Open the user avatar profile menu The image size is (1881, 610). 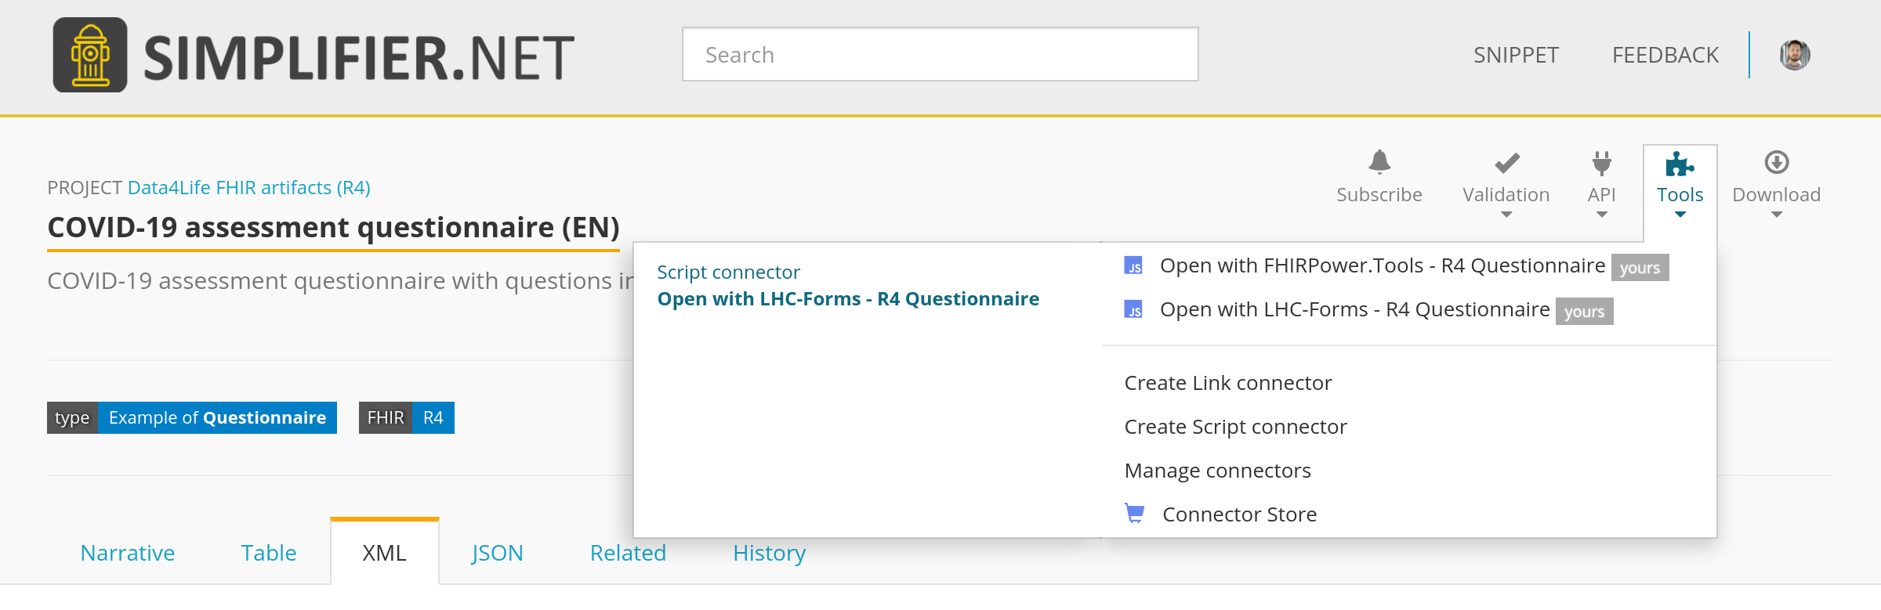click(1795, 55)
